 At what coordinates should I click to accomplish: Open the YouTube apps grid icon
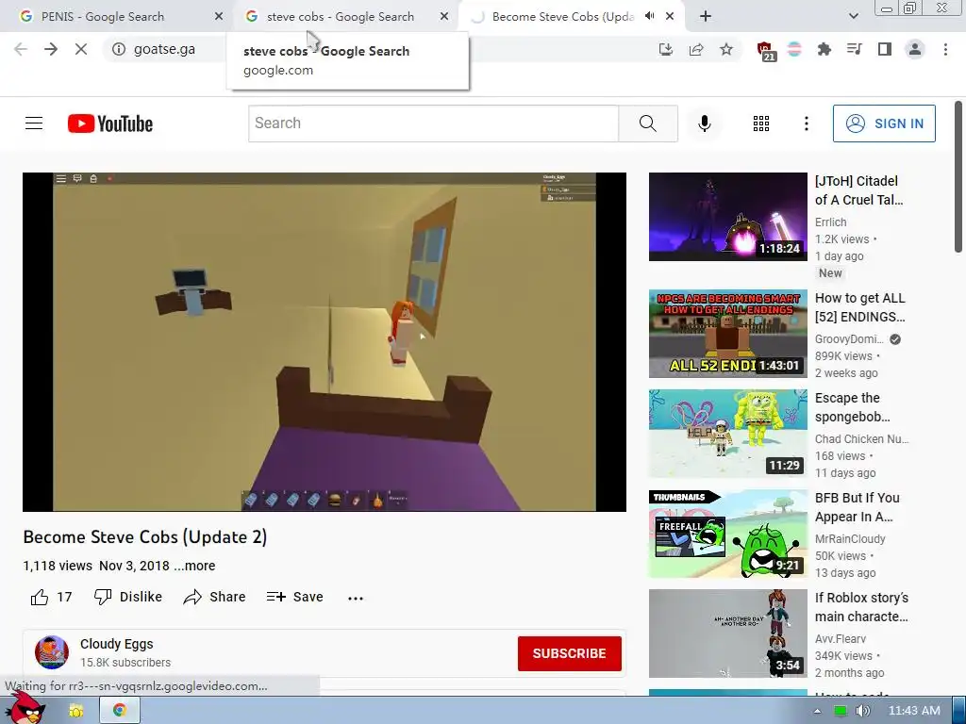(x=761, y=123)
